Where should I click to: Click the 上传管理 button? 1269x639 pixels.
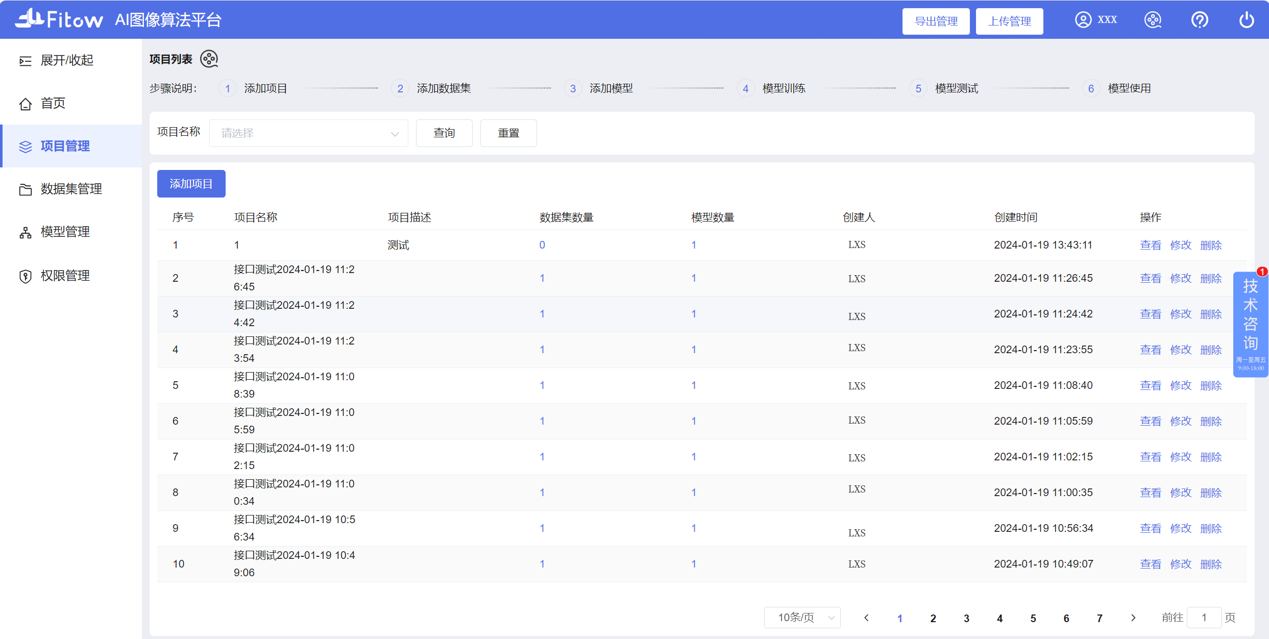pyautogui.click(x=1009, y=21)
